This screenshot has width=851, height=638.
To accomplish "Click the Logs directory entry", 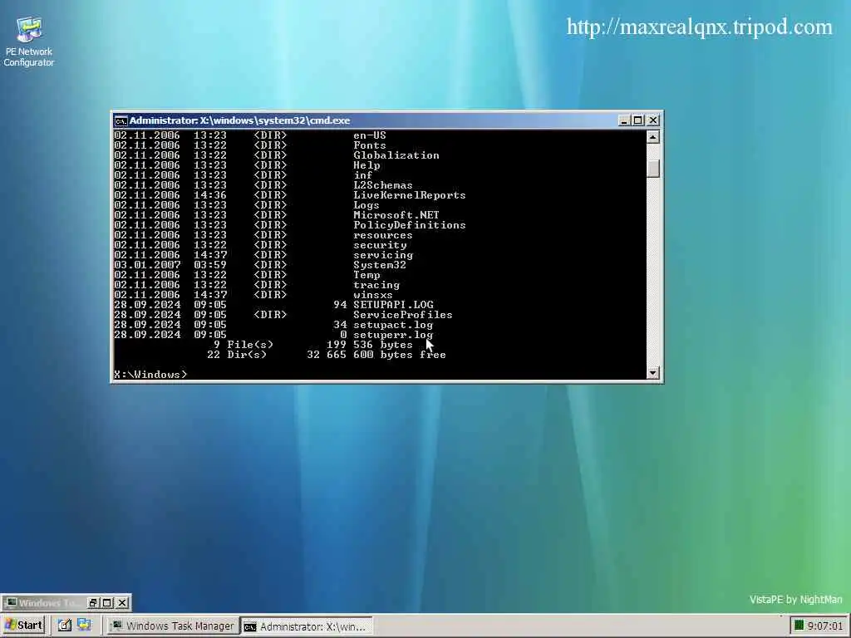I will coord(366,205).
